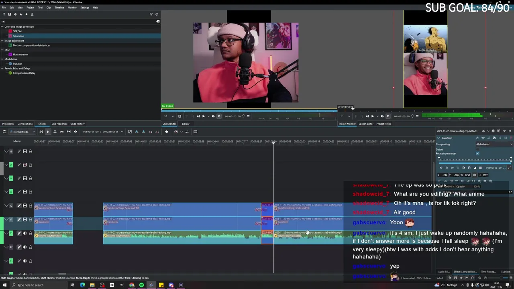Delete the Transform effect with trash icon
The image size is (514, 289).
click(x=511, y=138)
